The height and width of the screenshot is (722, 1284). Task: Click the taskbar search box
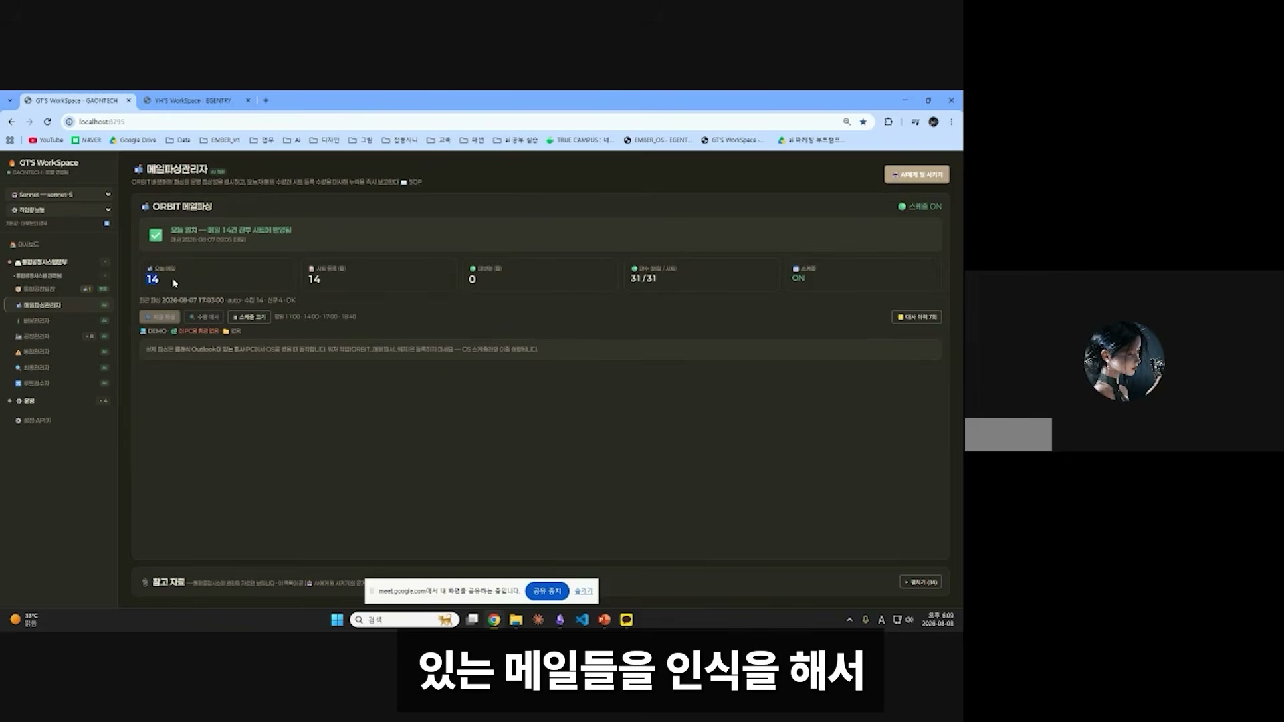[405, 620]
